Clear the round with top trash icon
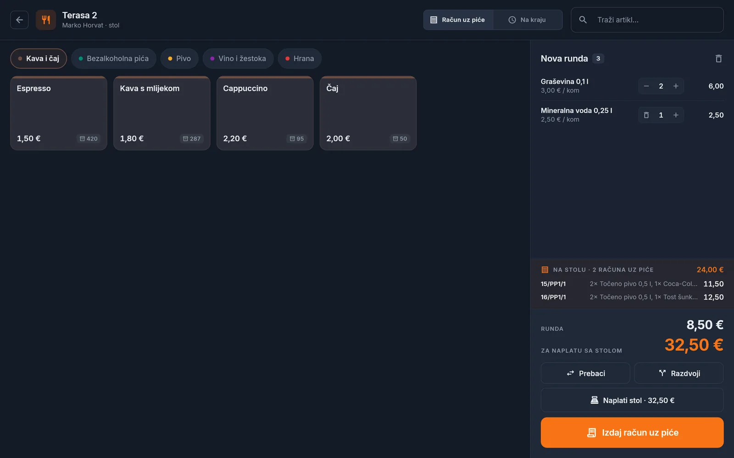The width and height of the screenshot is (734, 458). coord(718,59)
